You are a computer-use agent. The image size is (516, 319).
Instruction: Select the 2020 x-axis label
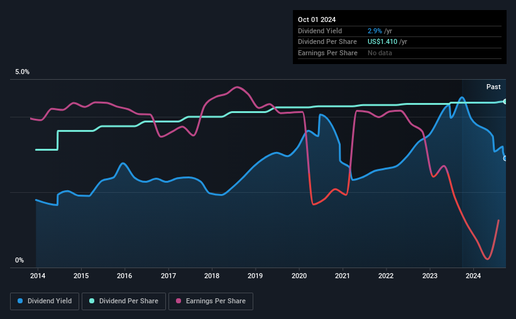[x=299, y=276]
